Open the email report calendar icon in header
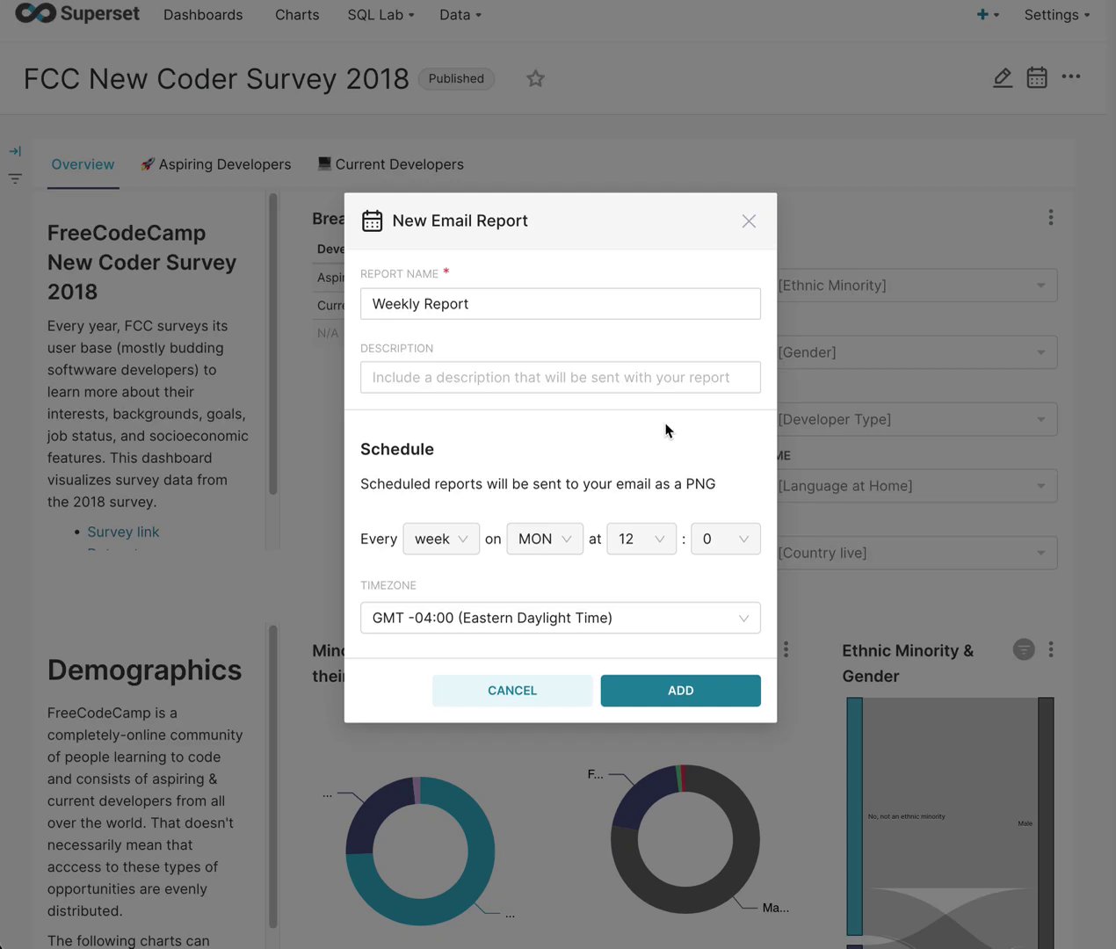 point(1037,77)
